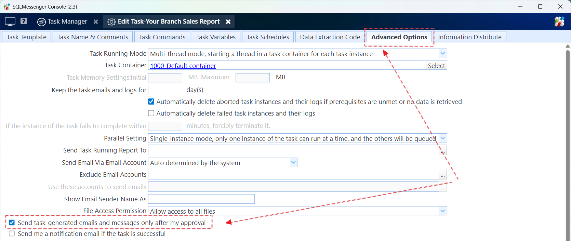The height and width of the screenshot is (241, 571).
Task: Click the SQLMessenger logo at top right
Action: tap(559, 22)
